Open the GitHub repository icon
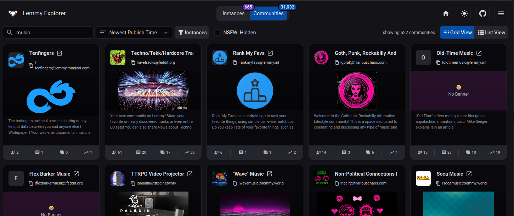This screenshot has width=514, height=216. pos(482,13)
